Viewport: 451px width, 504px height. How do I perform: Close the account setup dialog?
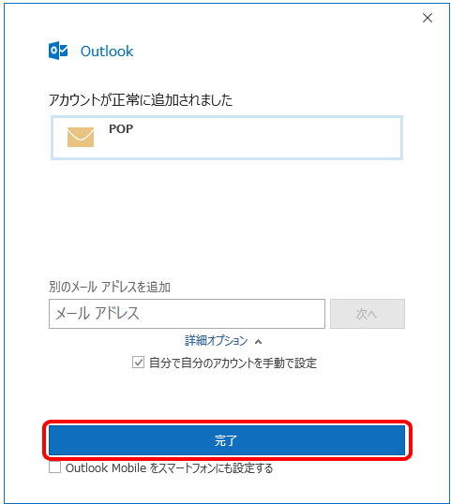(428, 18)
